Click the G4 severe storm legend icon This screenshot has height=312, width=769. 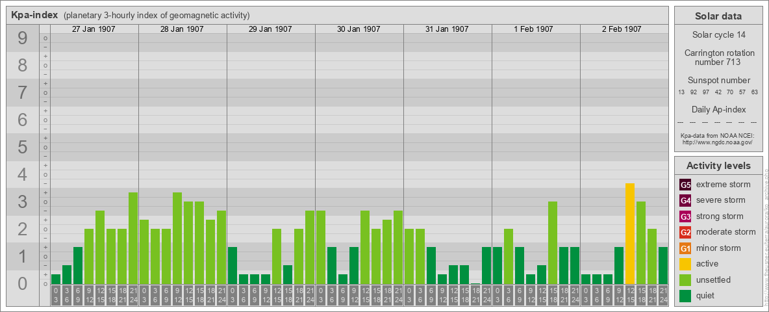coord(685,201)
